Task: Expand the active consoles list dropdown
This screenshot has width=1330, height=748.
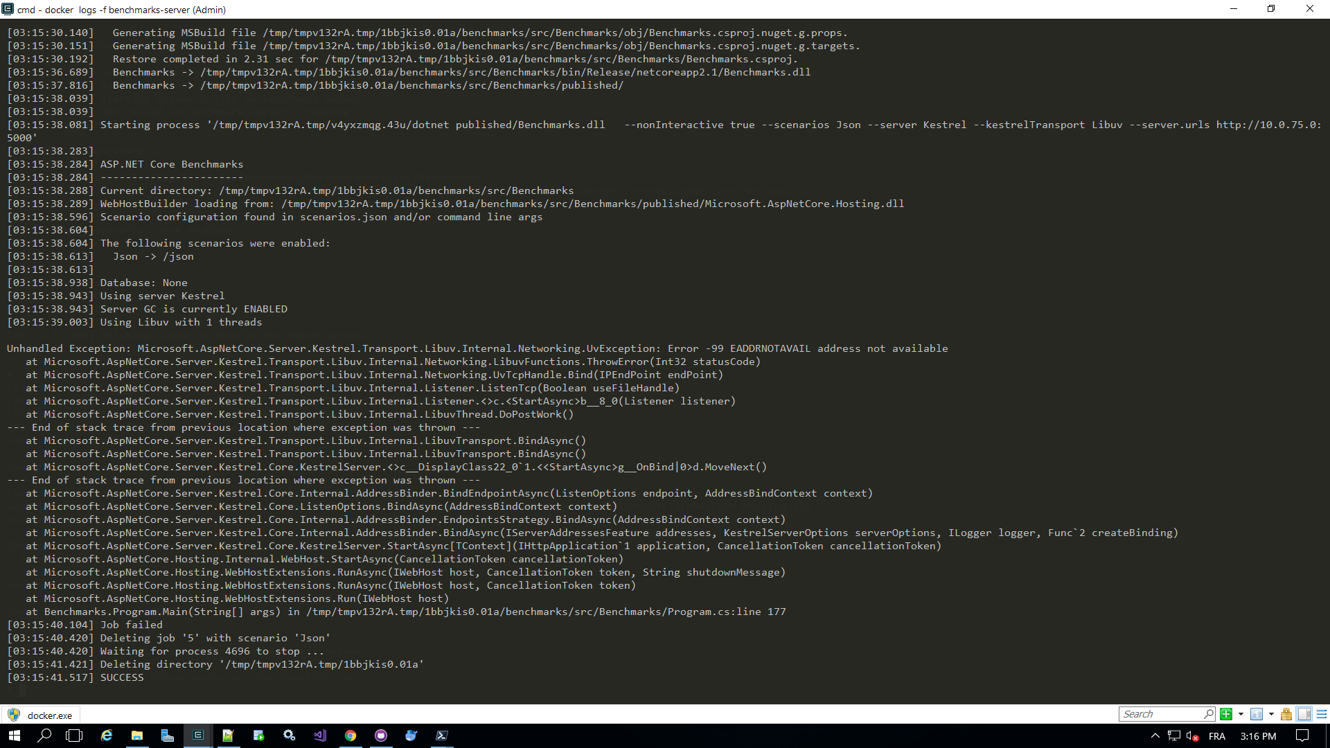Action: [x=1271, y=714]
